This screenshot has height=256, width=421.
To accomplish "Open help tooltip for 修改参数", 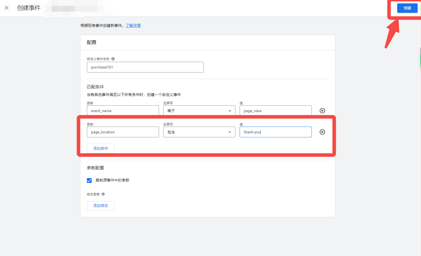I will coord(103,194).
